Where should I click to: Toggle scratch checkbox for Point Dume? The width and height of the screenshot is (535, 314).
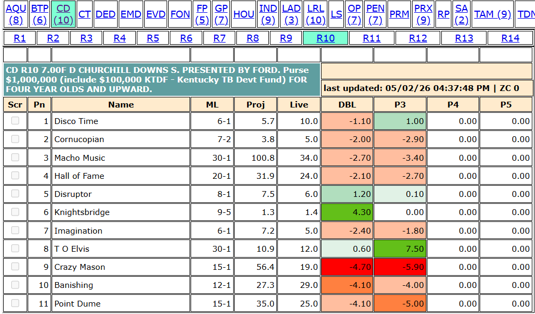(x=15, y=303)
